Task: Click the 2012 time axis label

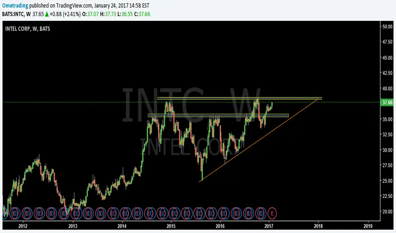Action: [23, 226]
